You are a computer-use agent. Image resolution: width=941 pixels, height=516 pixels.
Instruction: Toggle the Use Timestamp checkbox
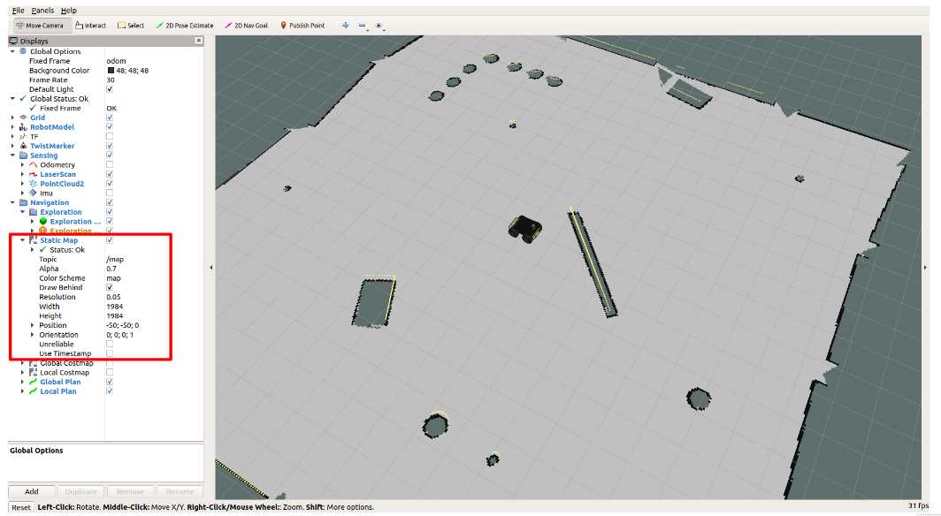point(110,353)
